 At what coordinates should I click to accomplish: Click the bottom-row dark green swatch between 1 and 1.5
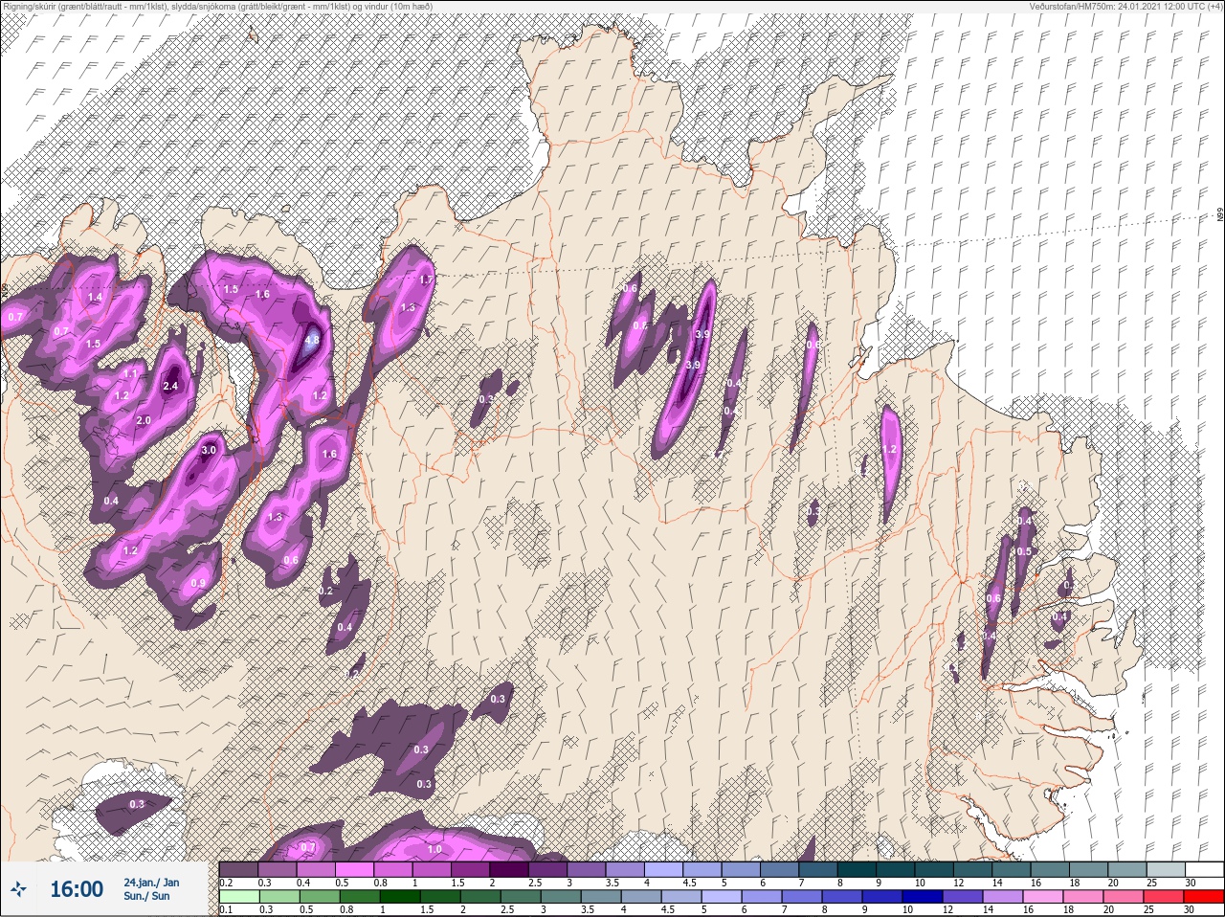pos(399,896)
